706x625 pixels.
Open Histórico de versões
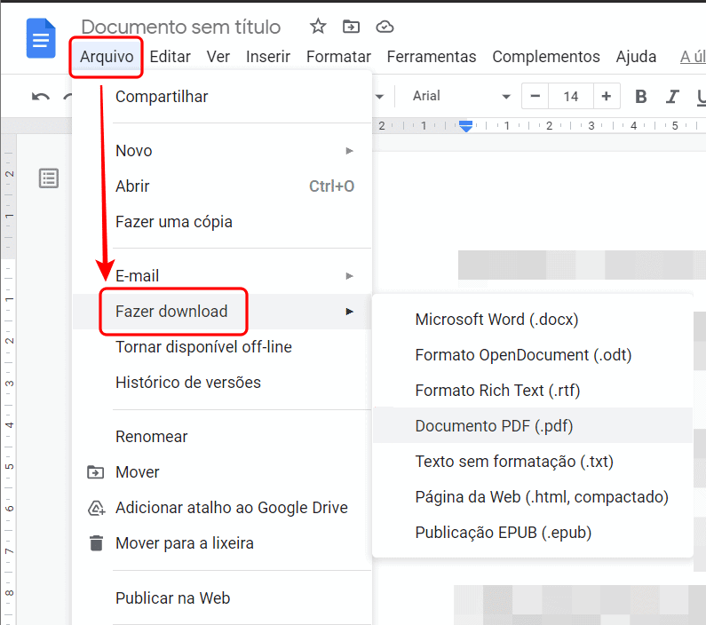click(222, 383)
